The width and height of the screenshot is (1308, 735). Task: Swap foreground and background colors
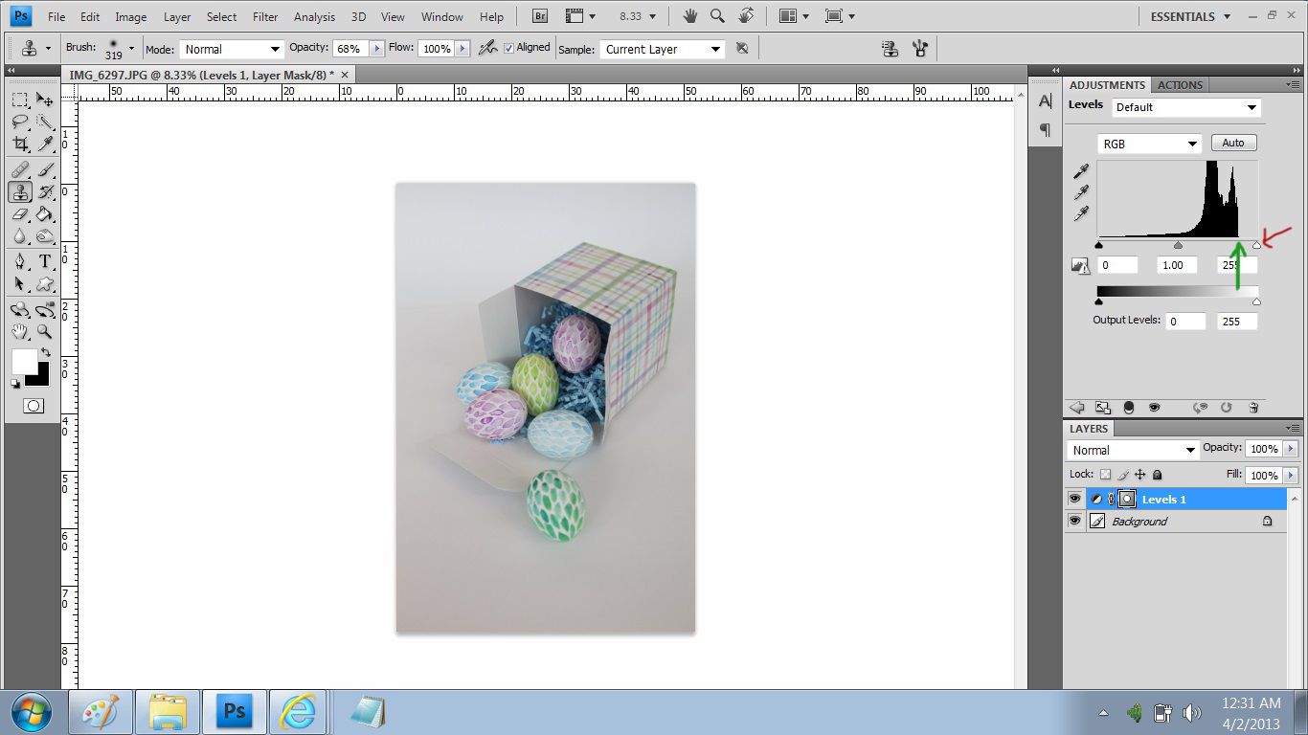(44, 353)
